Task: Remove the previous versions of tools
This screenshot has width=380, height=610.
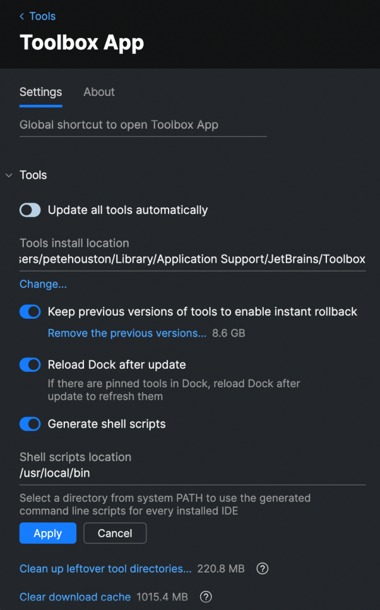Action: pos(127,333)
